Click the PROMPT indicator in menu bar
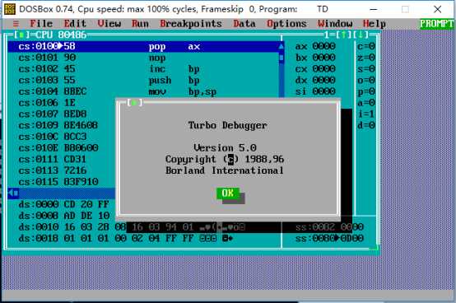Image resolution: width=456 pixels, height=303 pixels. click(x=436, y=24)
